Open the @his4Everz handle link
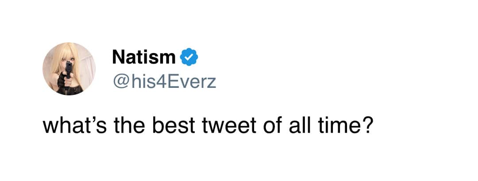478x181 pixels. point(164,81)
